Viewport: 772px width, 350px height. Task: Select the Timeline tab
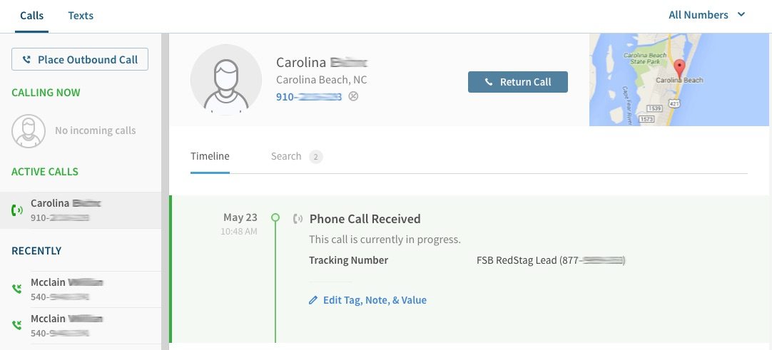tap(210, 156)
